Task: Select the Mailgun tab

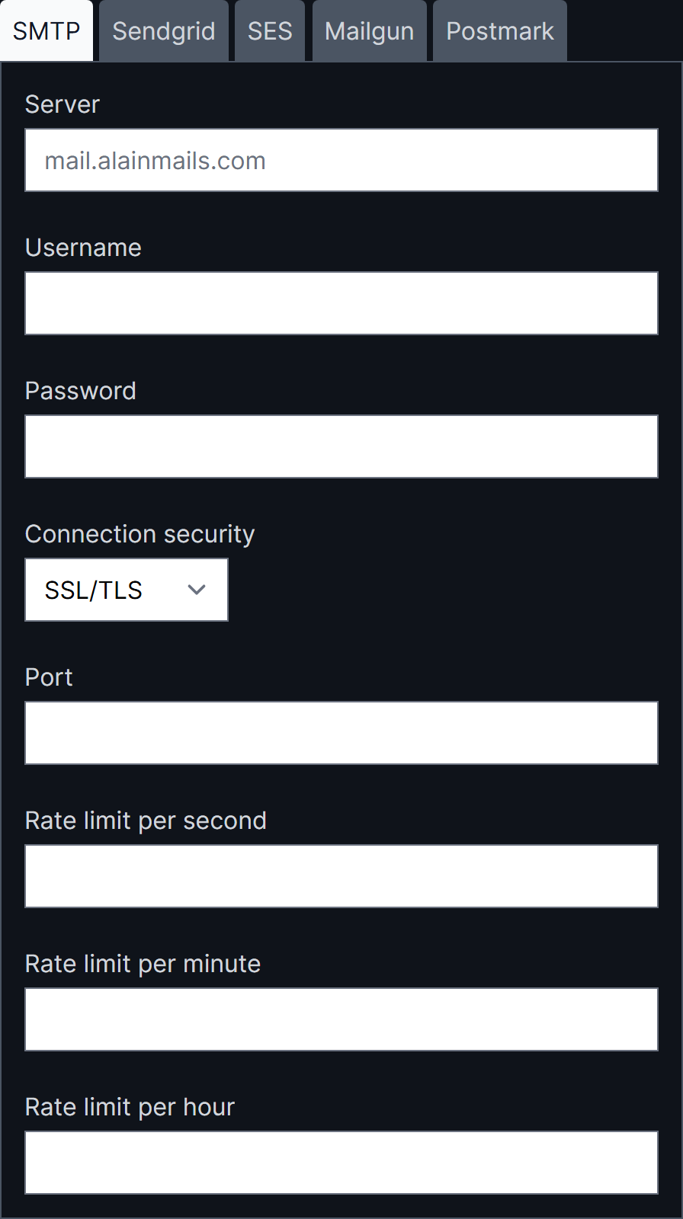Action: pyautogui.click(x=369, y=31)
